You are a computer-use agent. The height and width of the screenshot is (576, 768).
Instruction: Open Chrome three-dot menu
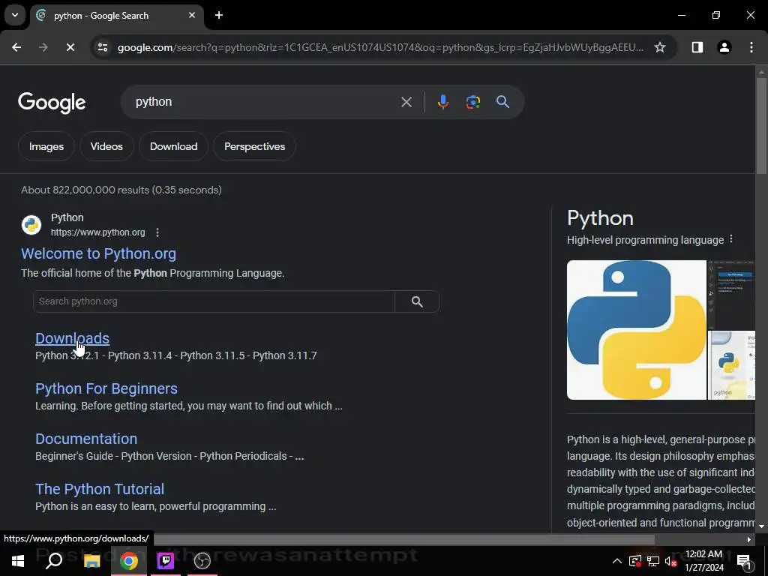click(751, 47)
